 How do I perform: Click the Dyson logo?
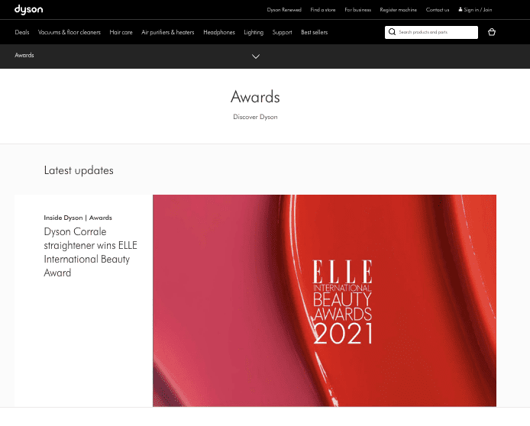28,10
